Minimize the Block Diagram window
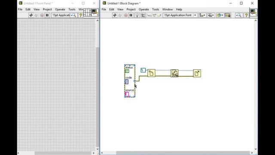Viewport: 275px width, 155px height. [231, 3]
